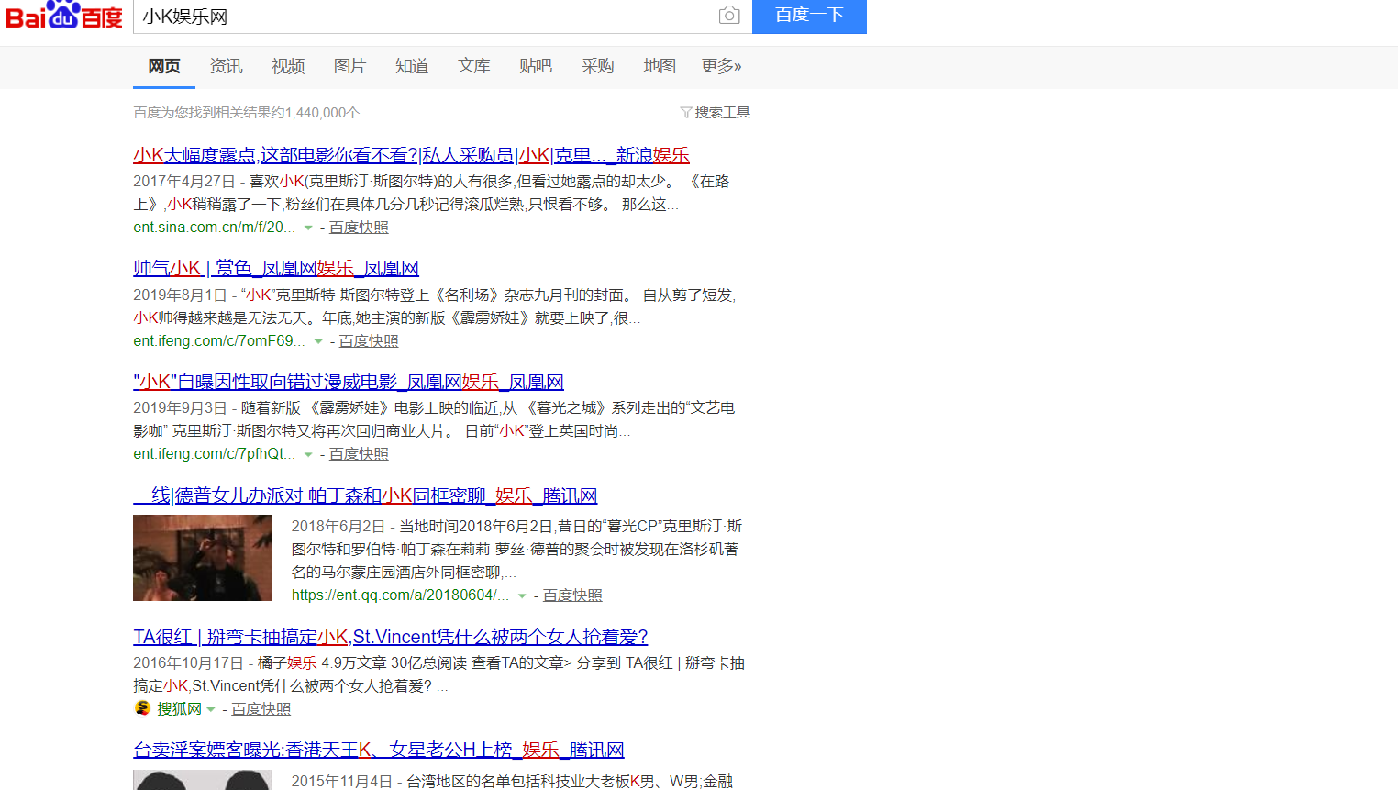Open 百度快照 for ent.qq.com result
Screen dimensions: 1398x790
coord(572,595)
